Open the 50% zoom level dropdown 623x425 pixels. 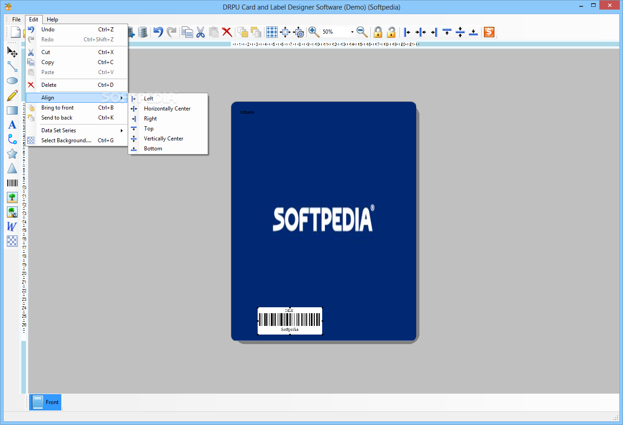[352, 32]
